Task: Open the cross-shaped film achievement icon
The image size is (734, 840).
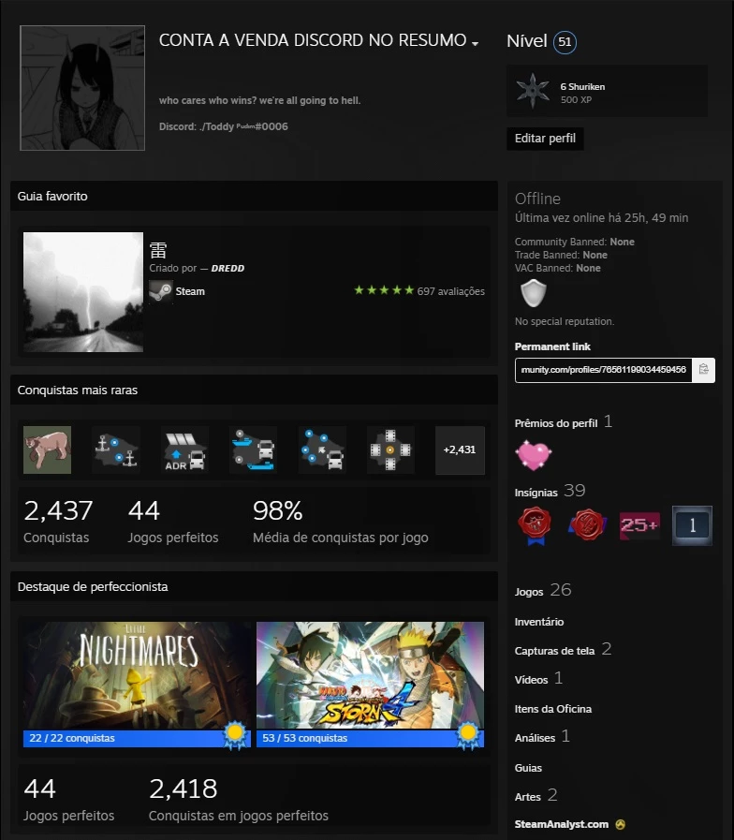Action: (390, 450)
